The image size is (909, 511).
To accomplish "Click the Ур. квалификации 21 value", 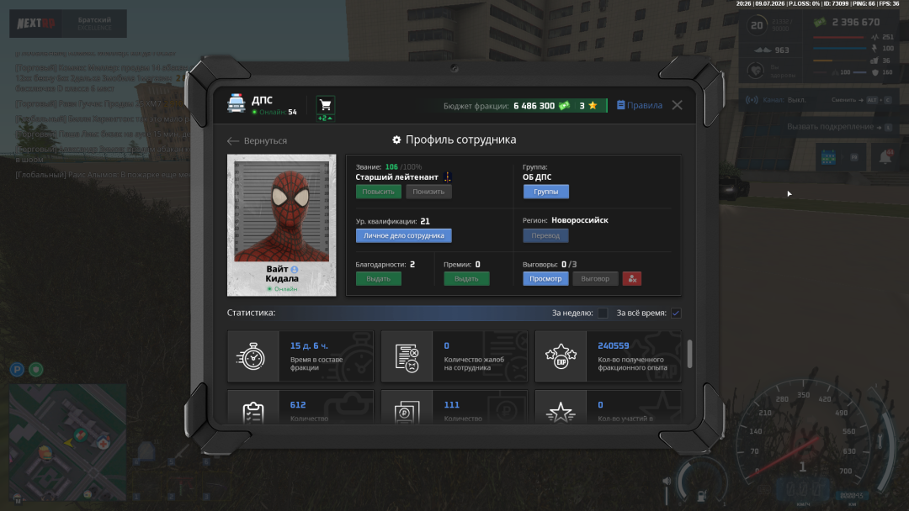I will pos(392,221).
